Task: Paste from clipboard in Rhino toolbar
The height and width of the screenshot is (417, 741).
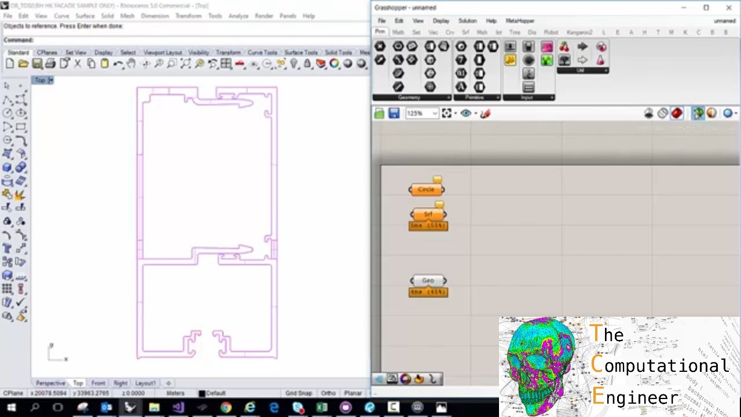Action: tap(104, 64)
